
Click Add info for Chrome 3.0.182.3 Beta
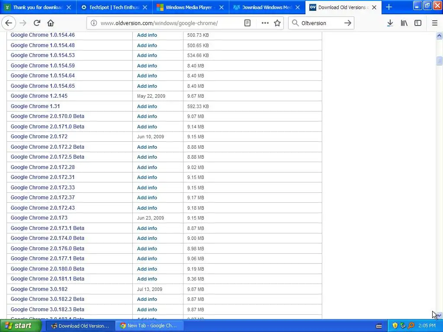(147, 310)
